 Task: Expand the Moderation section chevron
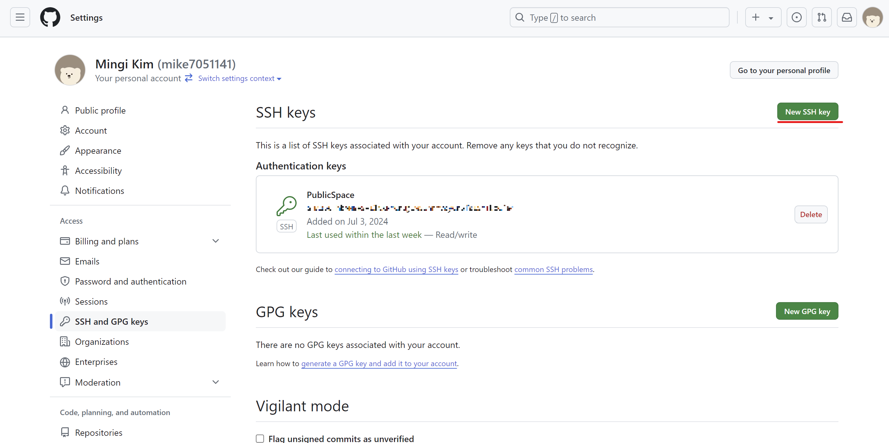[215, 382]
